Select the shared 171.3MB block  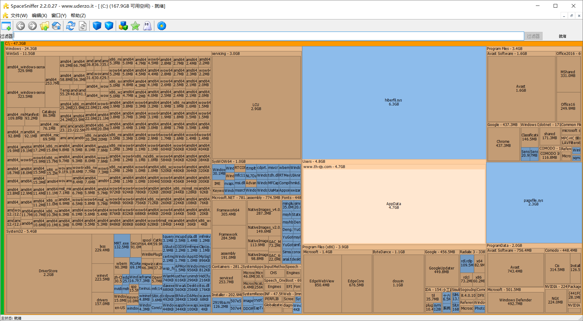[550, 136]
